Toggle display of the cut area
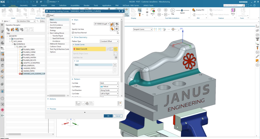Viewport: 260px width, 139px height. (x=117, y=29)
